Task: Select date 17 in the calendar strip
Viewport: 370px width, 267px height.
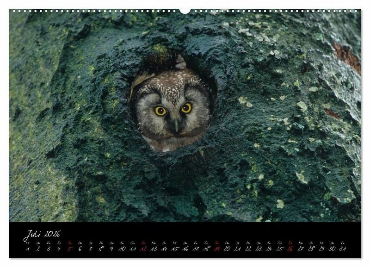Action: click(196, 248)
